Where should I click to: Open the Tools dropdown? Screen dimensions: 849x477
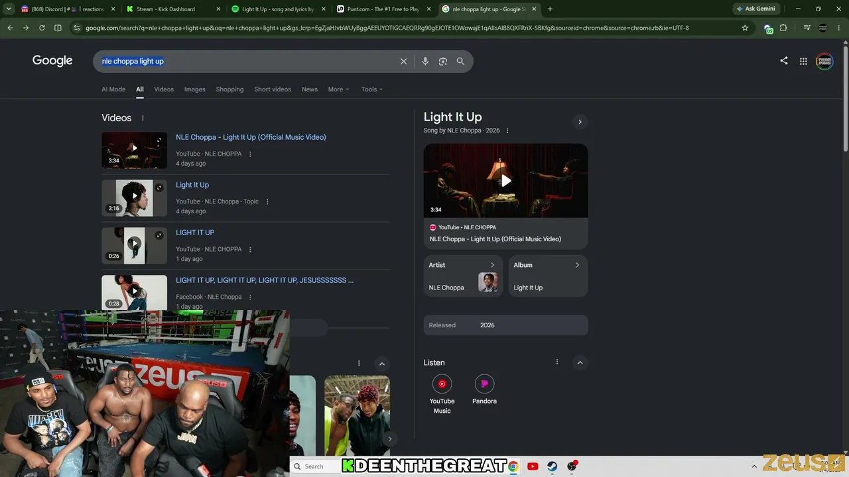tap(372, 89)
